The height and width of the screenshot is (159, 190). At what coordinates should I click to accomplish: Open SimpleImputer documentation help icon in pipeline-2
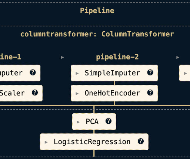click(x=150, y=72)
